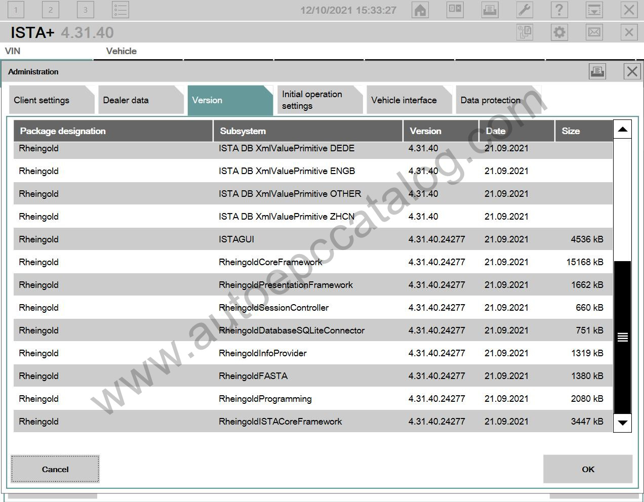Click the date and time display
This screenshot has width=644, height=502.
[348, 10]
